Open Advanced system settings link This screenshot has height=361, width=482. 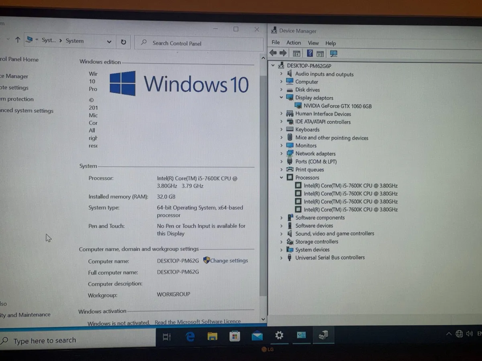27,111
